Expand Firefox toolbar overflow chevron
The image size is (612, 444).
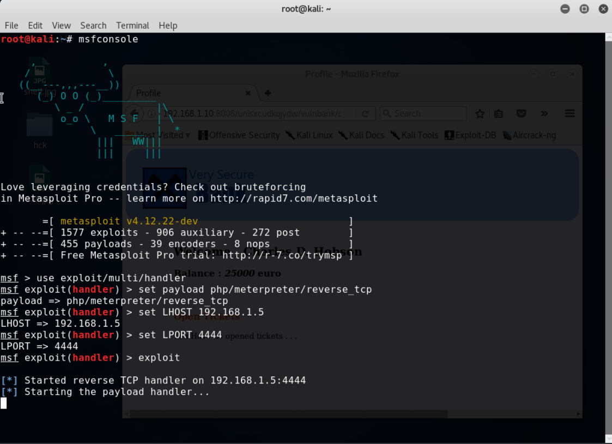pyautogui.click(x=544, y=113)
